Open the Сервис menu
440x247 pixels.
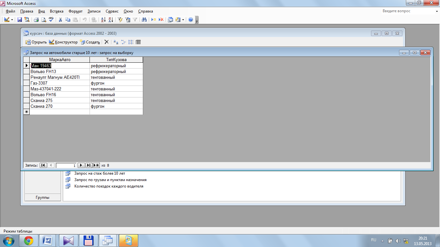tap(112, 11)
